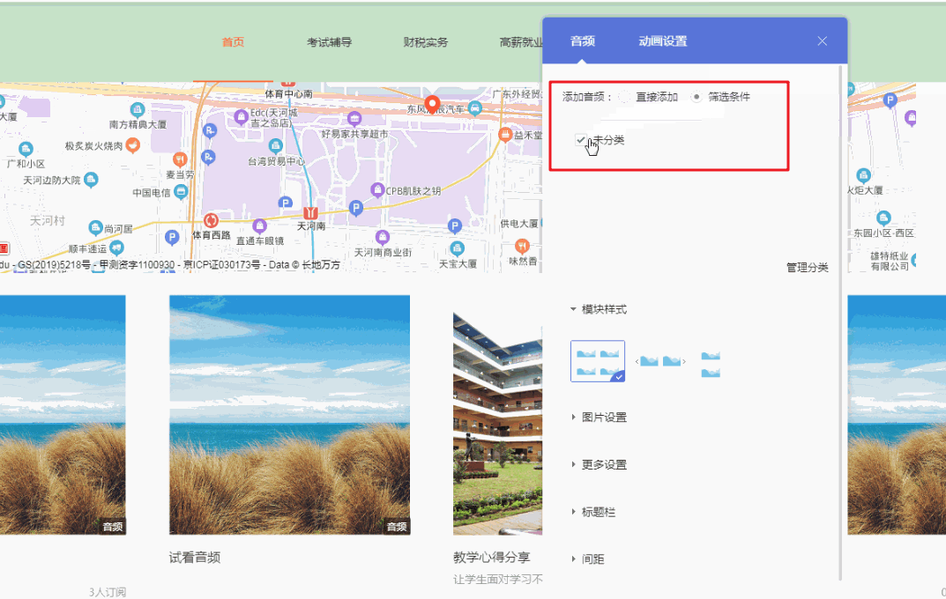Screen dimensions: 946x599
Task: Click the 中国电信 map marker icon
Action: (x=181, y=192)
